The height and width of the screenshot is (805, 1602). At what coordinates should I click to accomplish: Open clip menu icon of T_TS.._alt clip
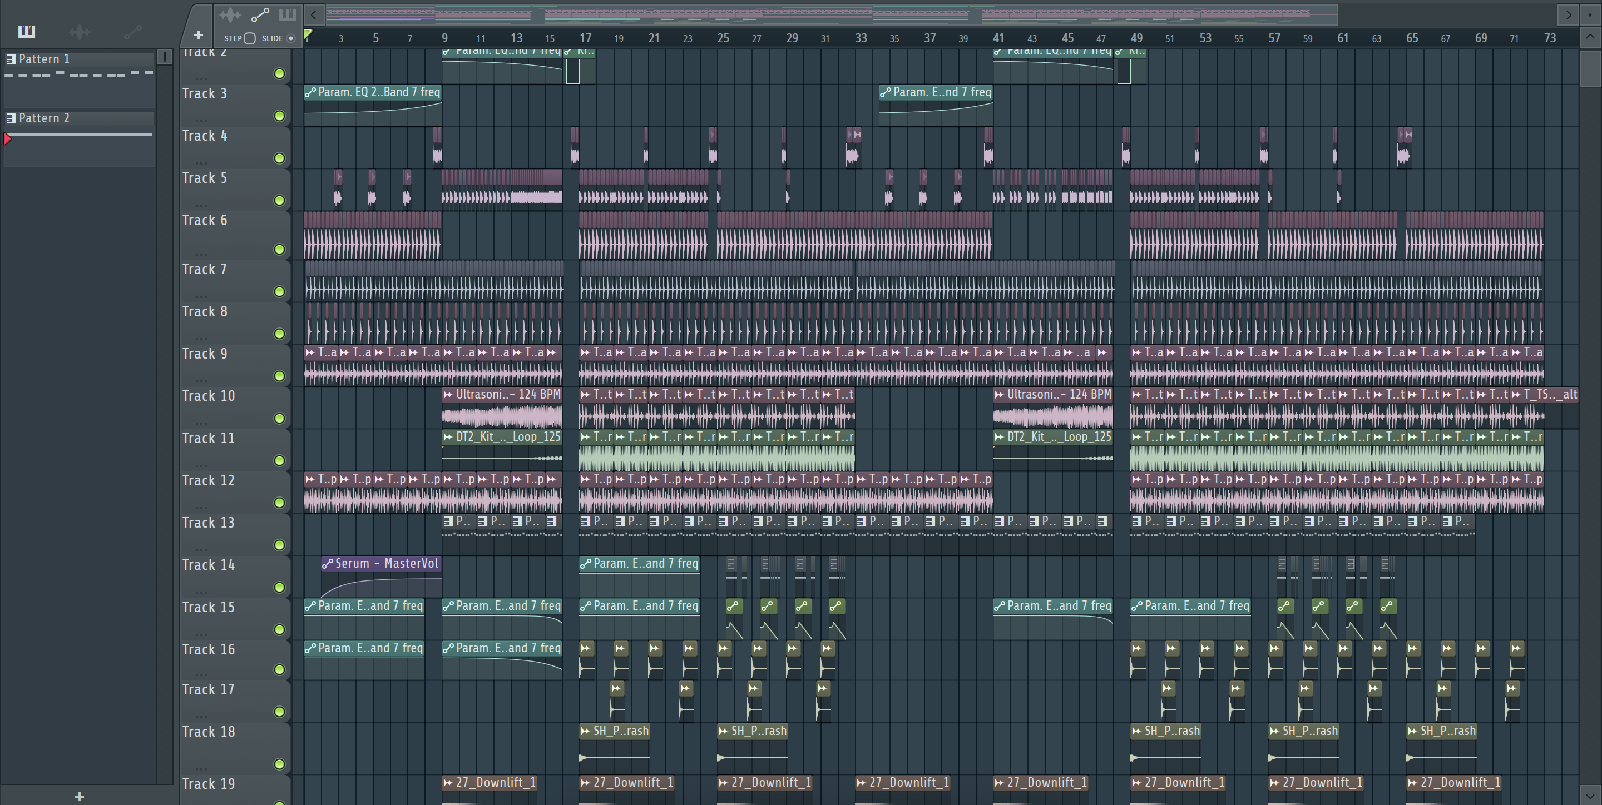pyautogui.click(x=1516, y=395)
